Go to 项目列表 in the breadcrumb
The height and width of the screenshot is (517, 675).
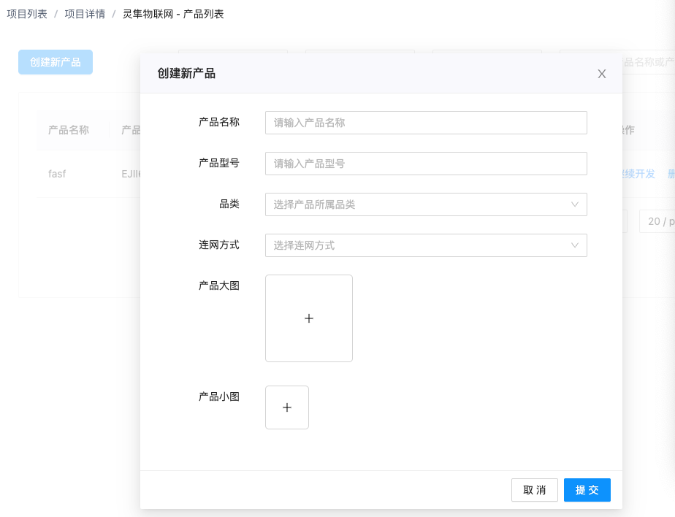pos(27,14)
